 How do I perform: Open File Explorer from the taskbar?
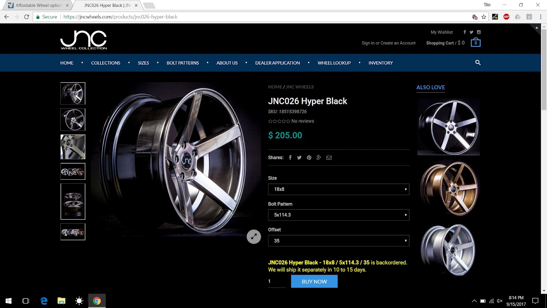tap(62, 301)
